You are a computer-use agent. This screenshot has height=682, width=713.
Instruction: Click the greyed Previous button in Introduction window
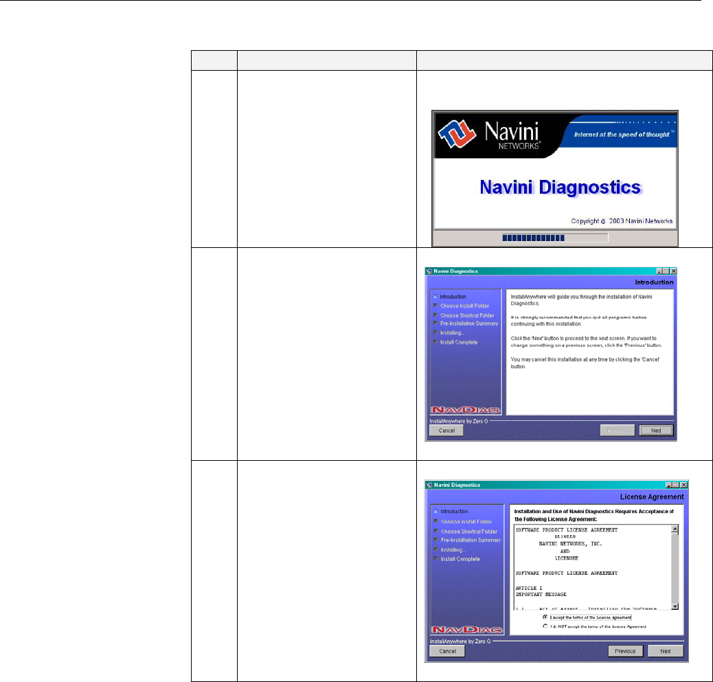(617, 430)
